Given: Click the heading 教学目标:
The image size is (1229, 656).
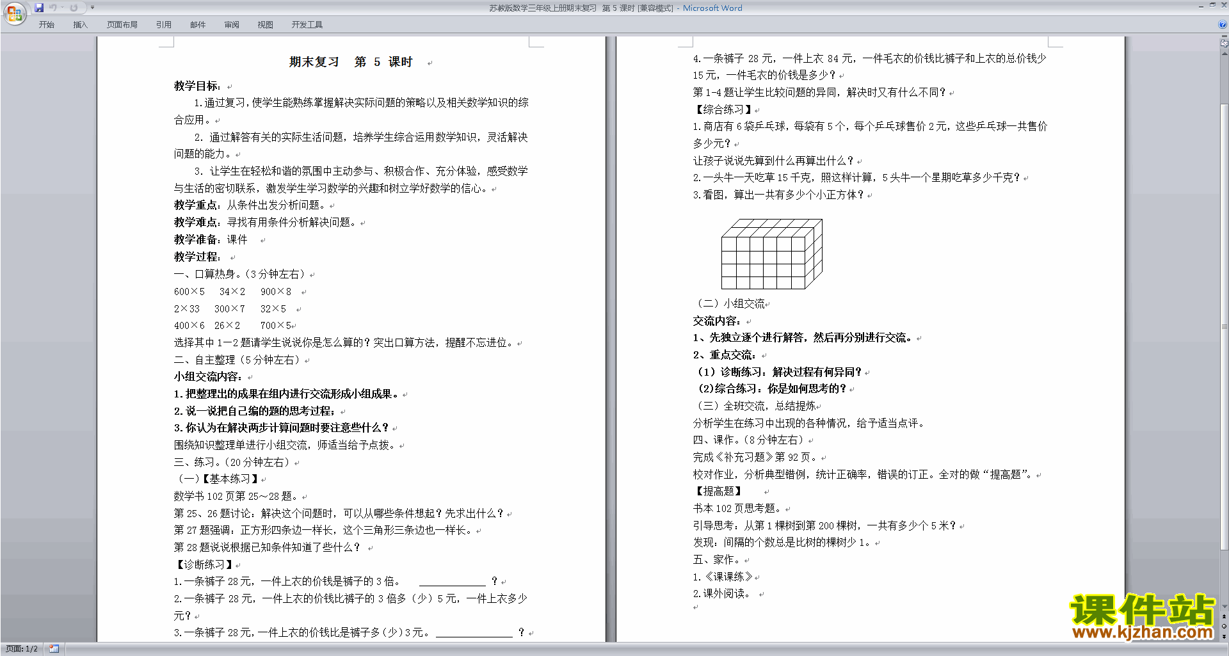Looking at the screenshot, I should pyautogui.click(x=197, y=86).
